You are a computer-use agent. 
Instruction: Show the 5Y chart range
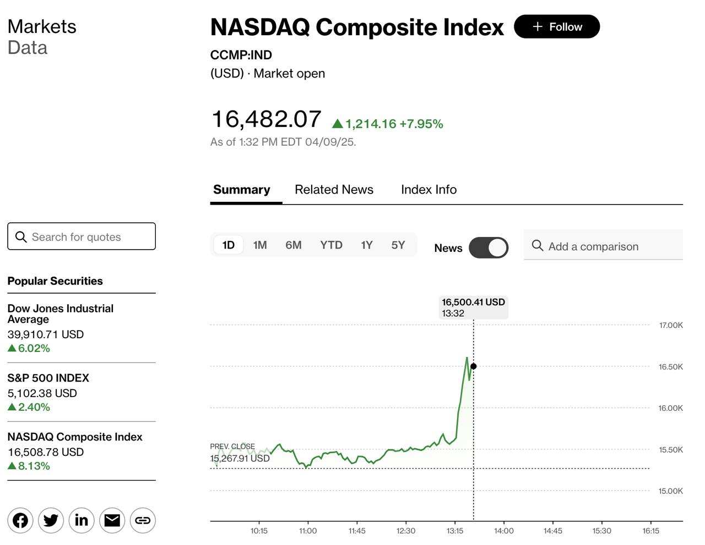pos(398,245)
